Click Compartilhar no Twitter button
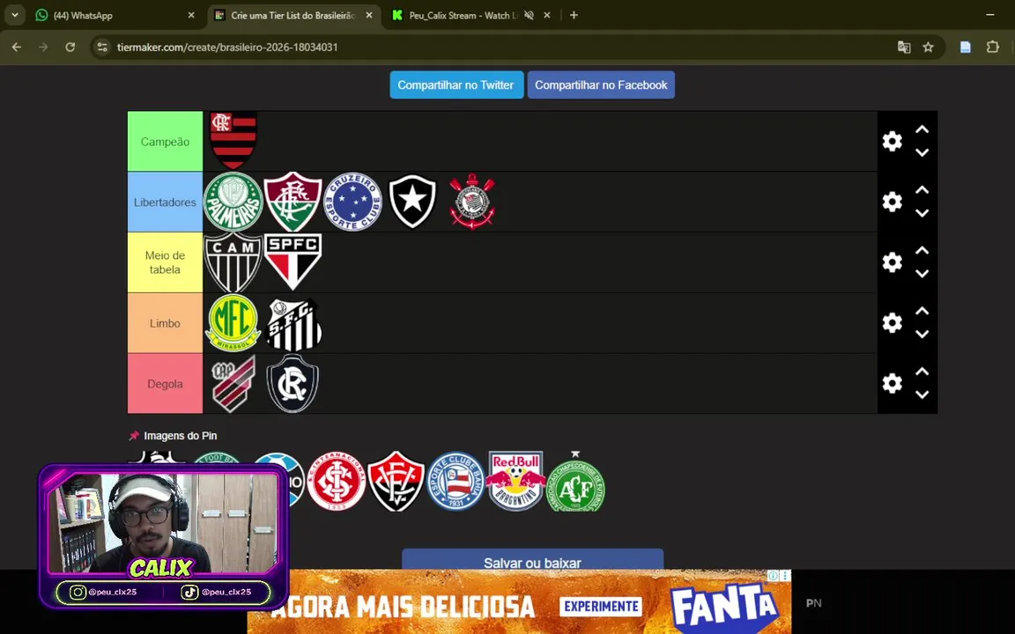This screenshot has width=1015, height=634. coord(456,85)
